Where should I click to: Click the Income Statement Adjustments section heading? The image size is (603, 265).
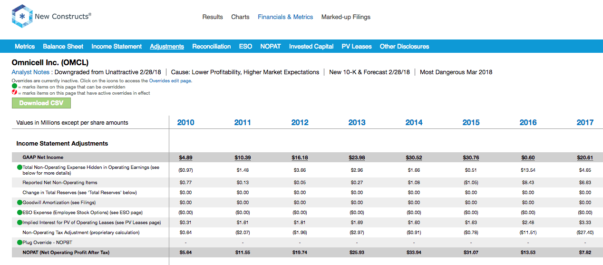click(62, 143)
